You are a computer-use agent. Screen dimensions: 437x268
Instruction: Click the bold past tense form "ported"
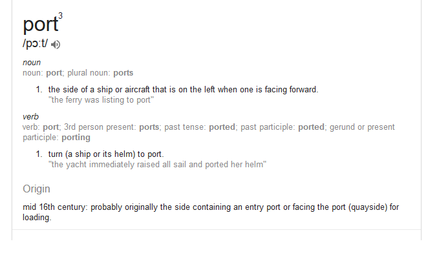click(x=222, y=127)
